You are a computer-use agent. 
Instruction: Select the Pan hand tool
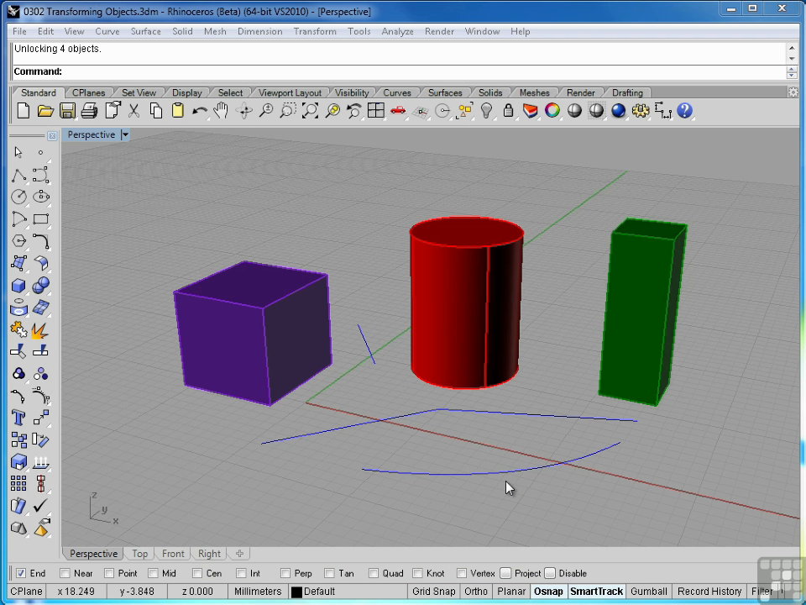(221, 111)
